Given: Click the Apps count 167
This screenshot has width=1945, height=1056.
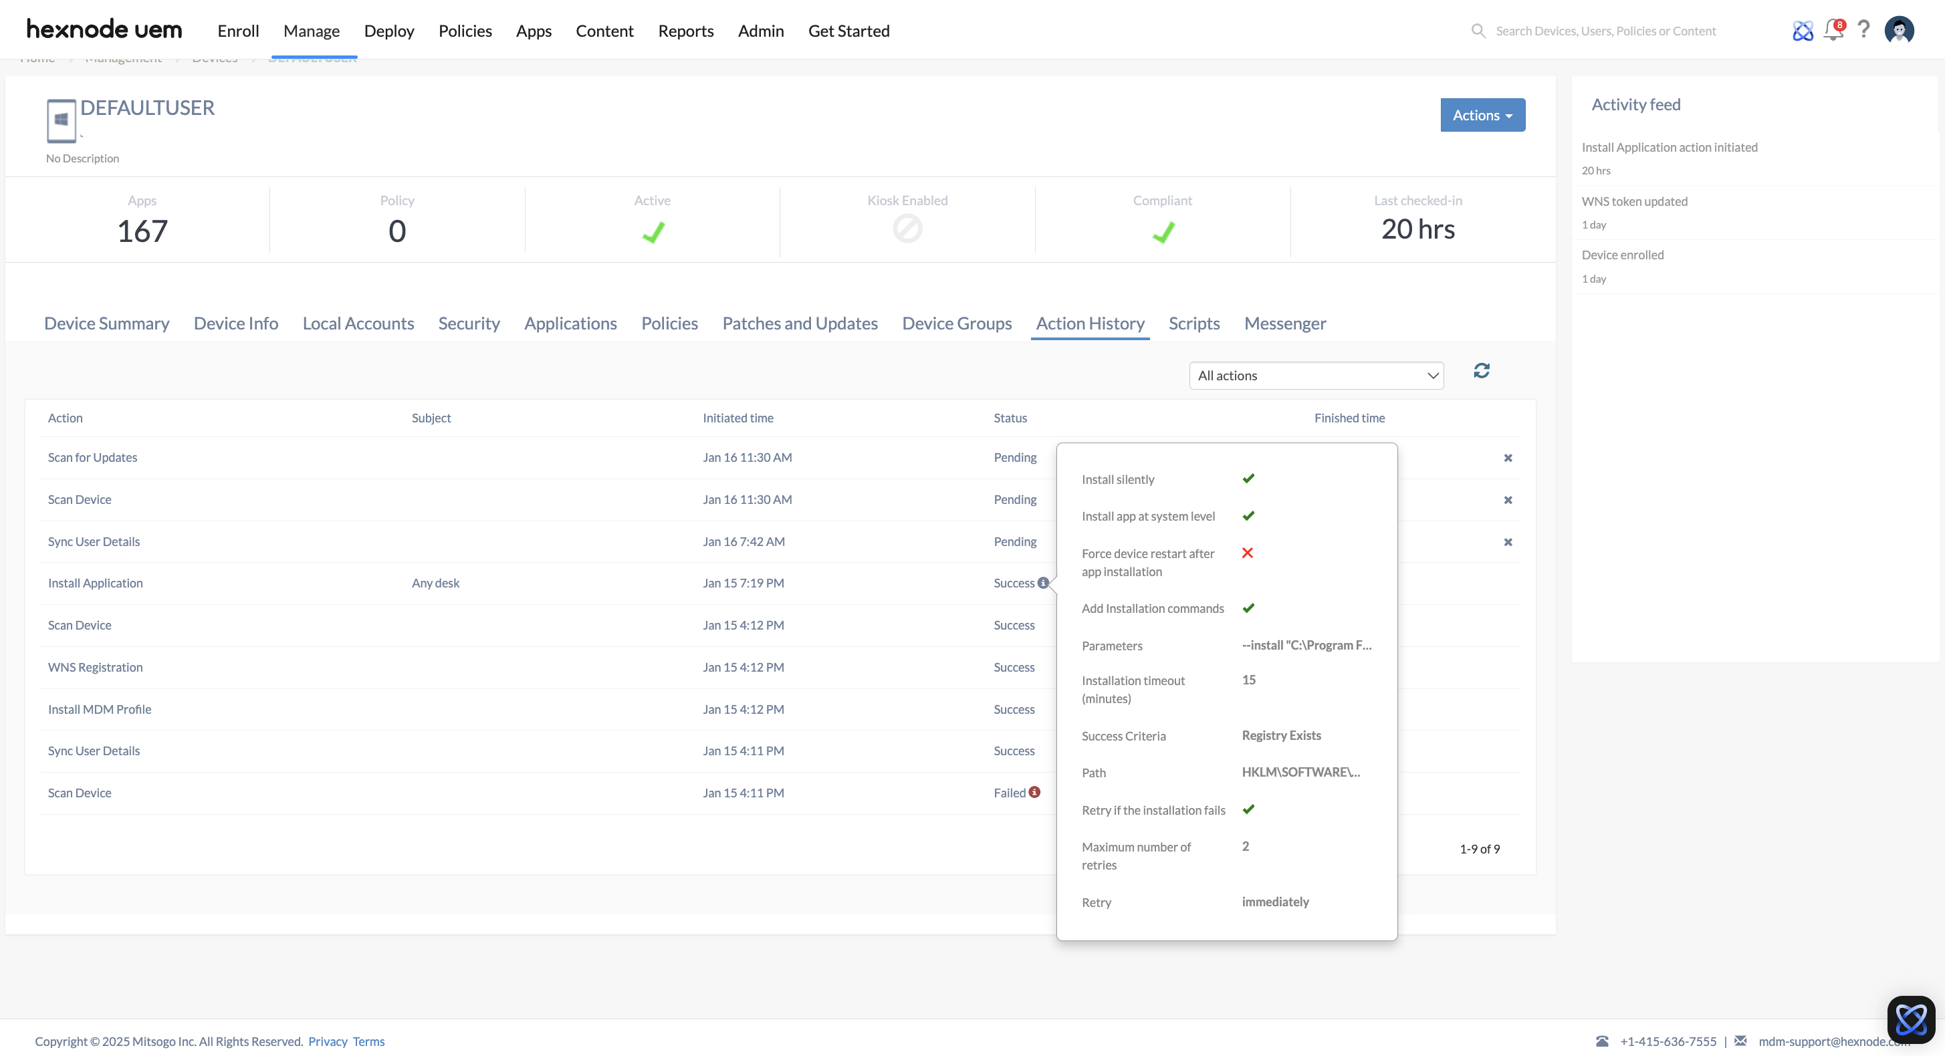Looking at the screenshot, I should [x=142, y=231].
